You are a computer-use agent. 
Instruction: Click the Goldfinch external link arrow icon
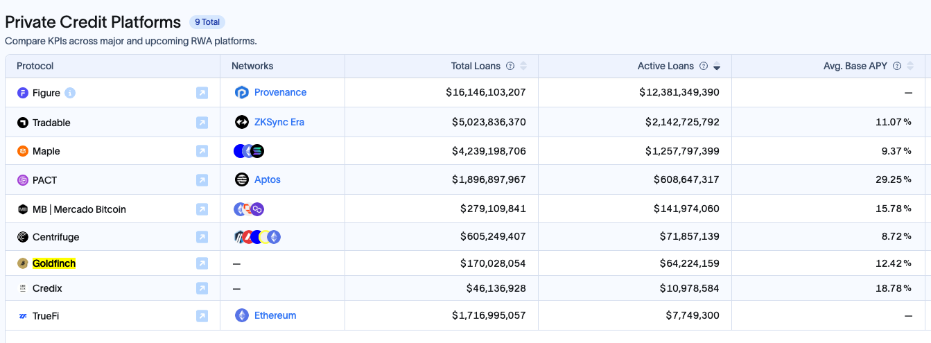[202, 263]
